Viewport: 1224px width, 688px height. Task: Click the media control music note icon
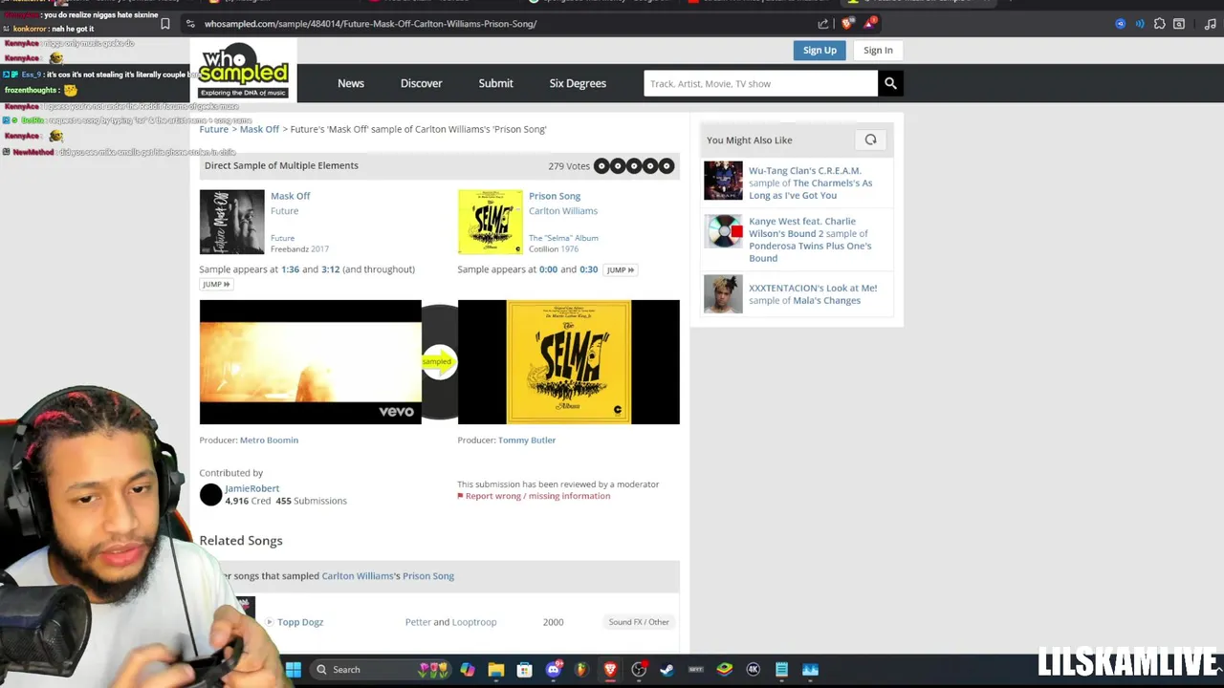click(1210, 23)
